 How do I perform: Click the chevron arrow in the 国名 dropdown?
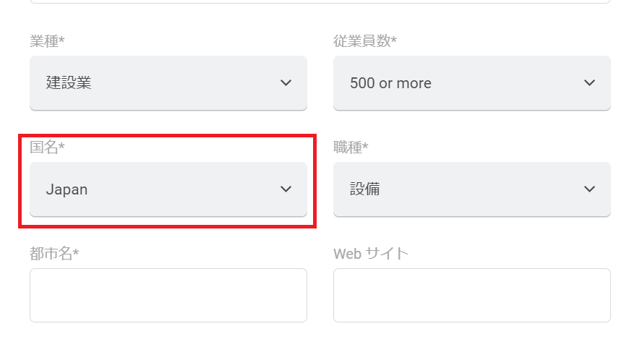[x=286, y=189]
